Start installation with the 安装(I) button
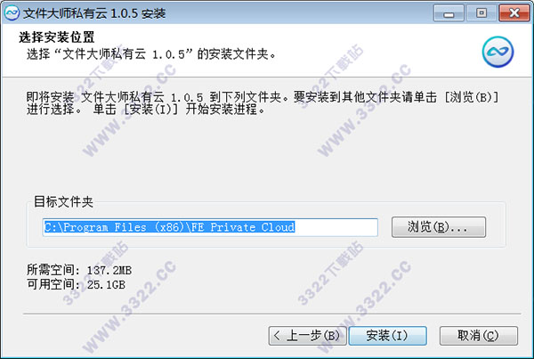 387,336
